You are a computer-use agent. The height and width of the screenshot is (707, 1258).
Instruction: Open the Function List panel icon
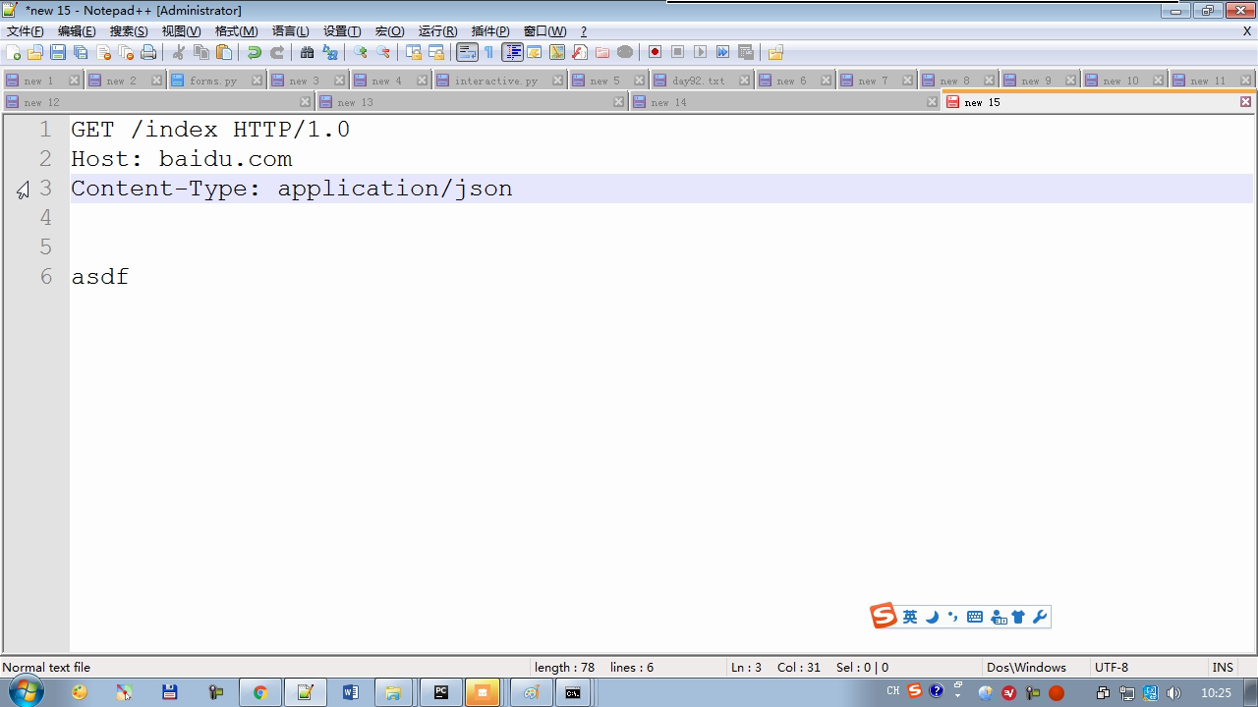[580, 53]
